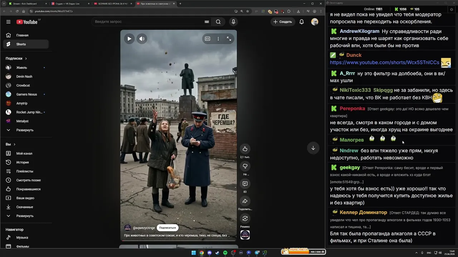Open the Вы section chevron

click(14, 144)
